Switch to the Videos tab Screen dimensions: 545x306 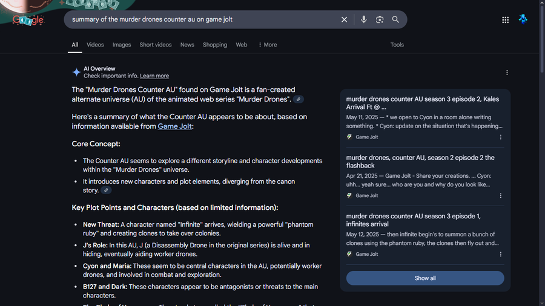[x=95, y=45]
